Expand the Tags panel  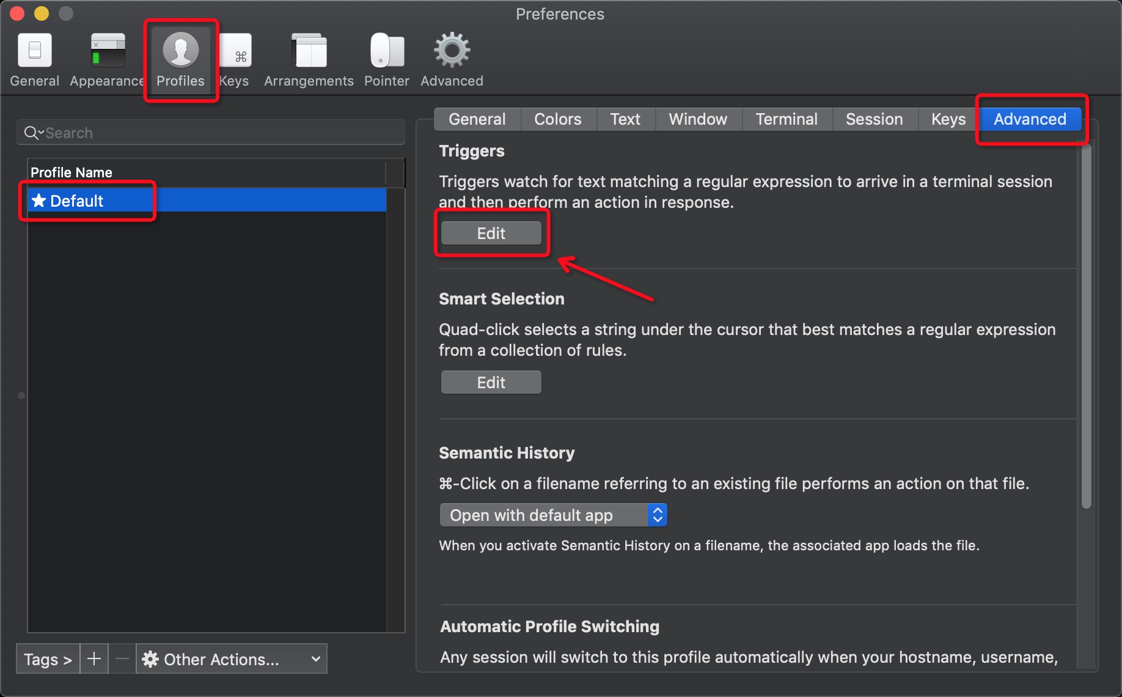point(48,658)
